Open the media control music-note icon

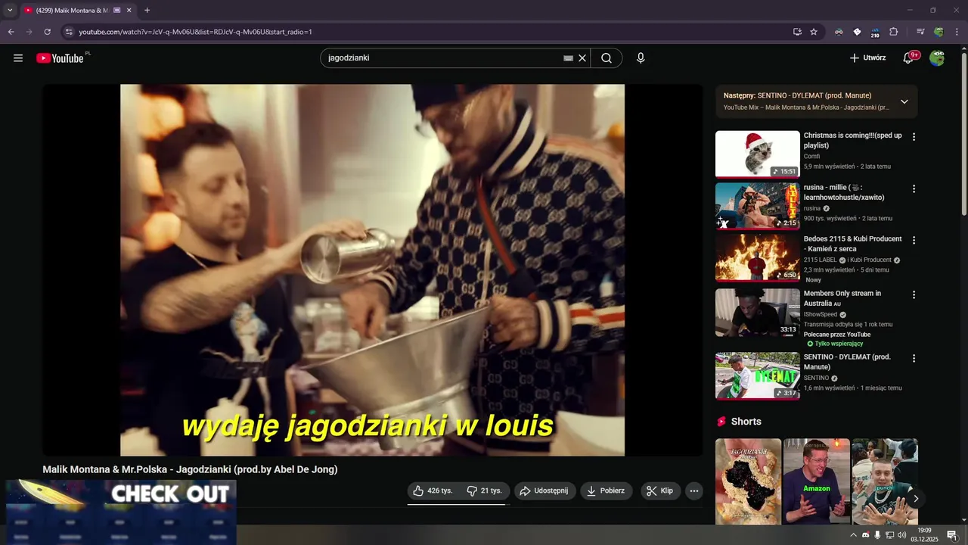[x=920, y=32]
